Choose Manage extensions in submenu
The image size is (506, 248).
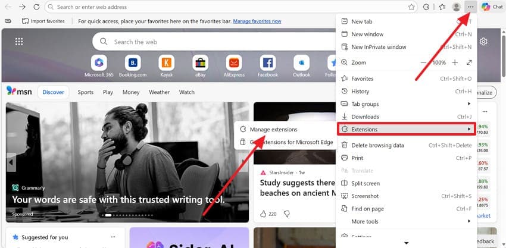pyautogui.click(x=286, y=129)
